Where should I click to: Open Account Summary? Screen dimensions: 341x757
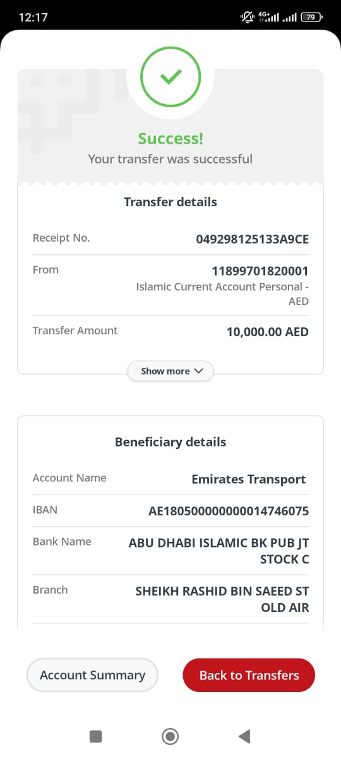point(92,675)
